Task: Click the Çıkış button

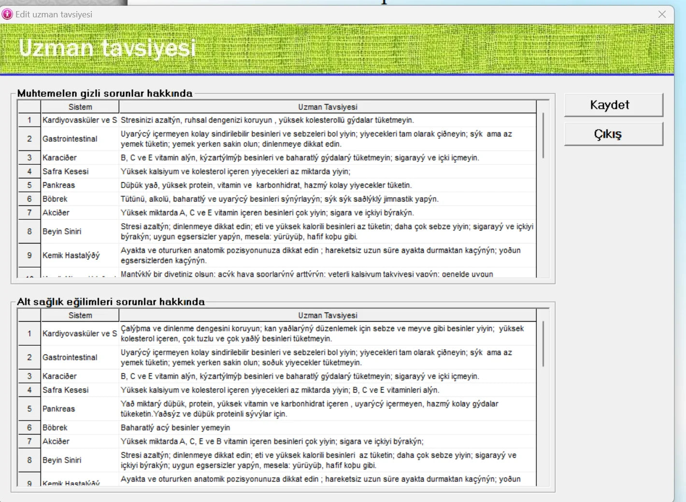Action: tap(614, 134)
